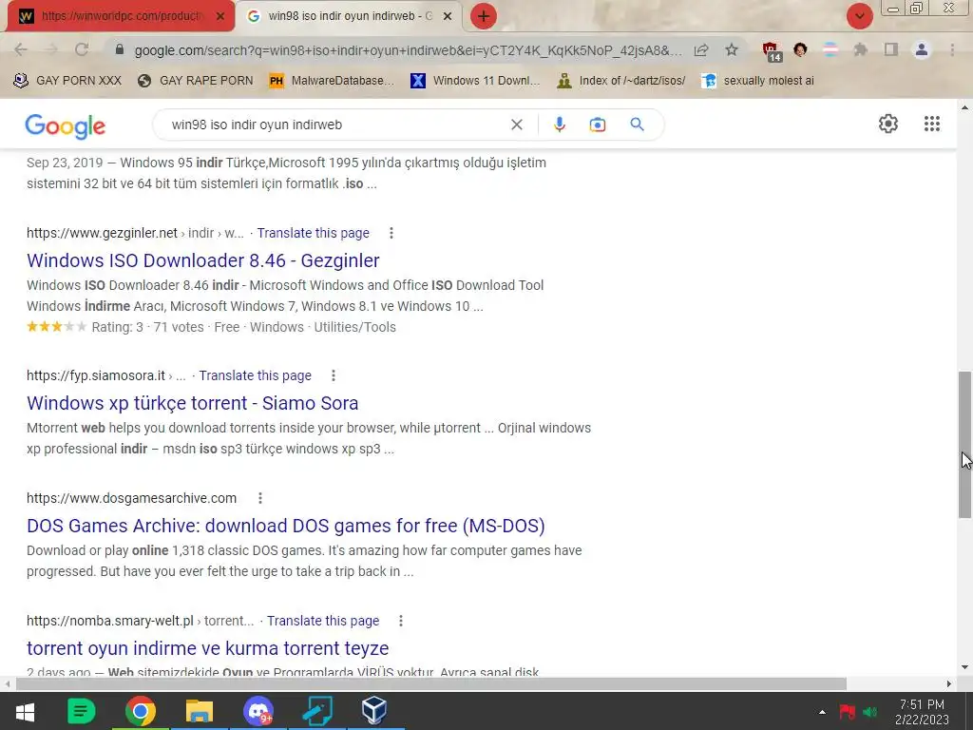Screen dimensions: 973x730
Task: Go back to the previous page
Action: [21, 49]
